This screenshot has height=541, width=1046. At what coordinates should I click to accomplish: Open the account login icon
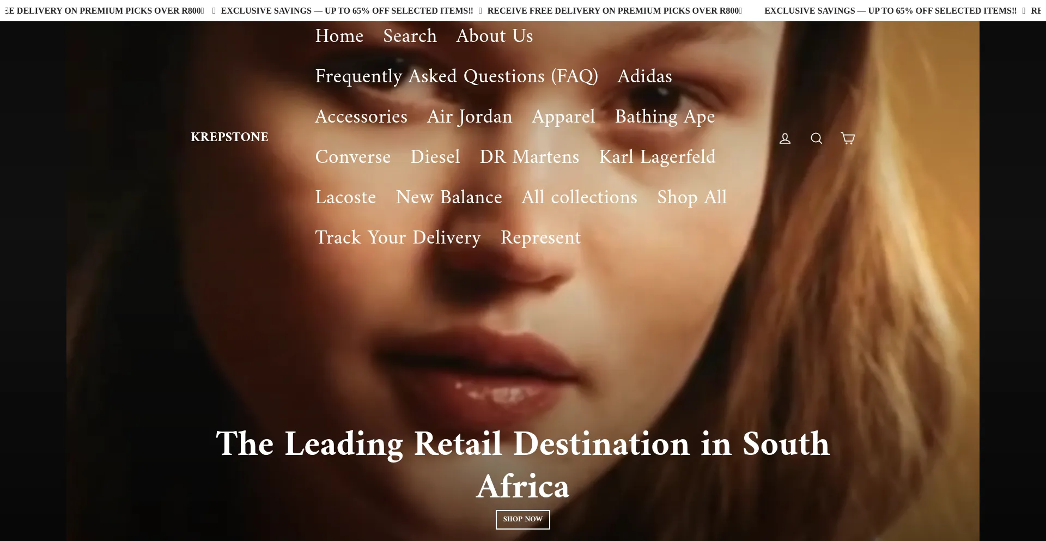pyautogui.click(x=784, y=138)
